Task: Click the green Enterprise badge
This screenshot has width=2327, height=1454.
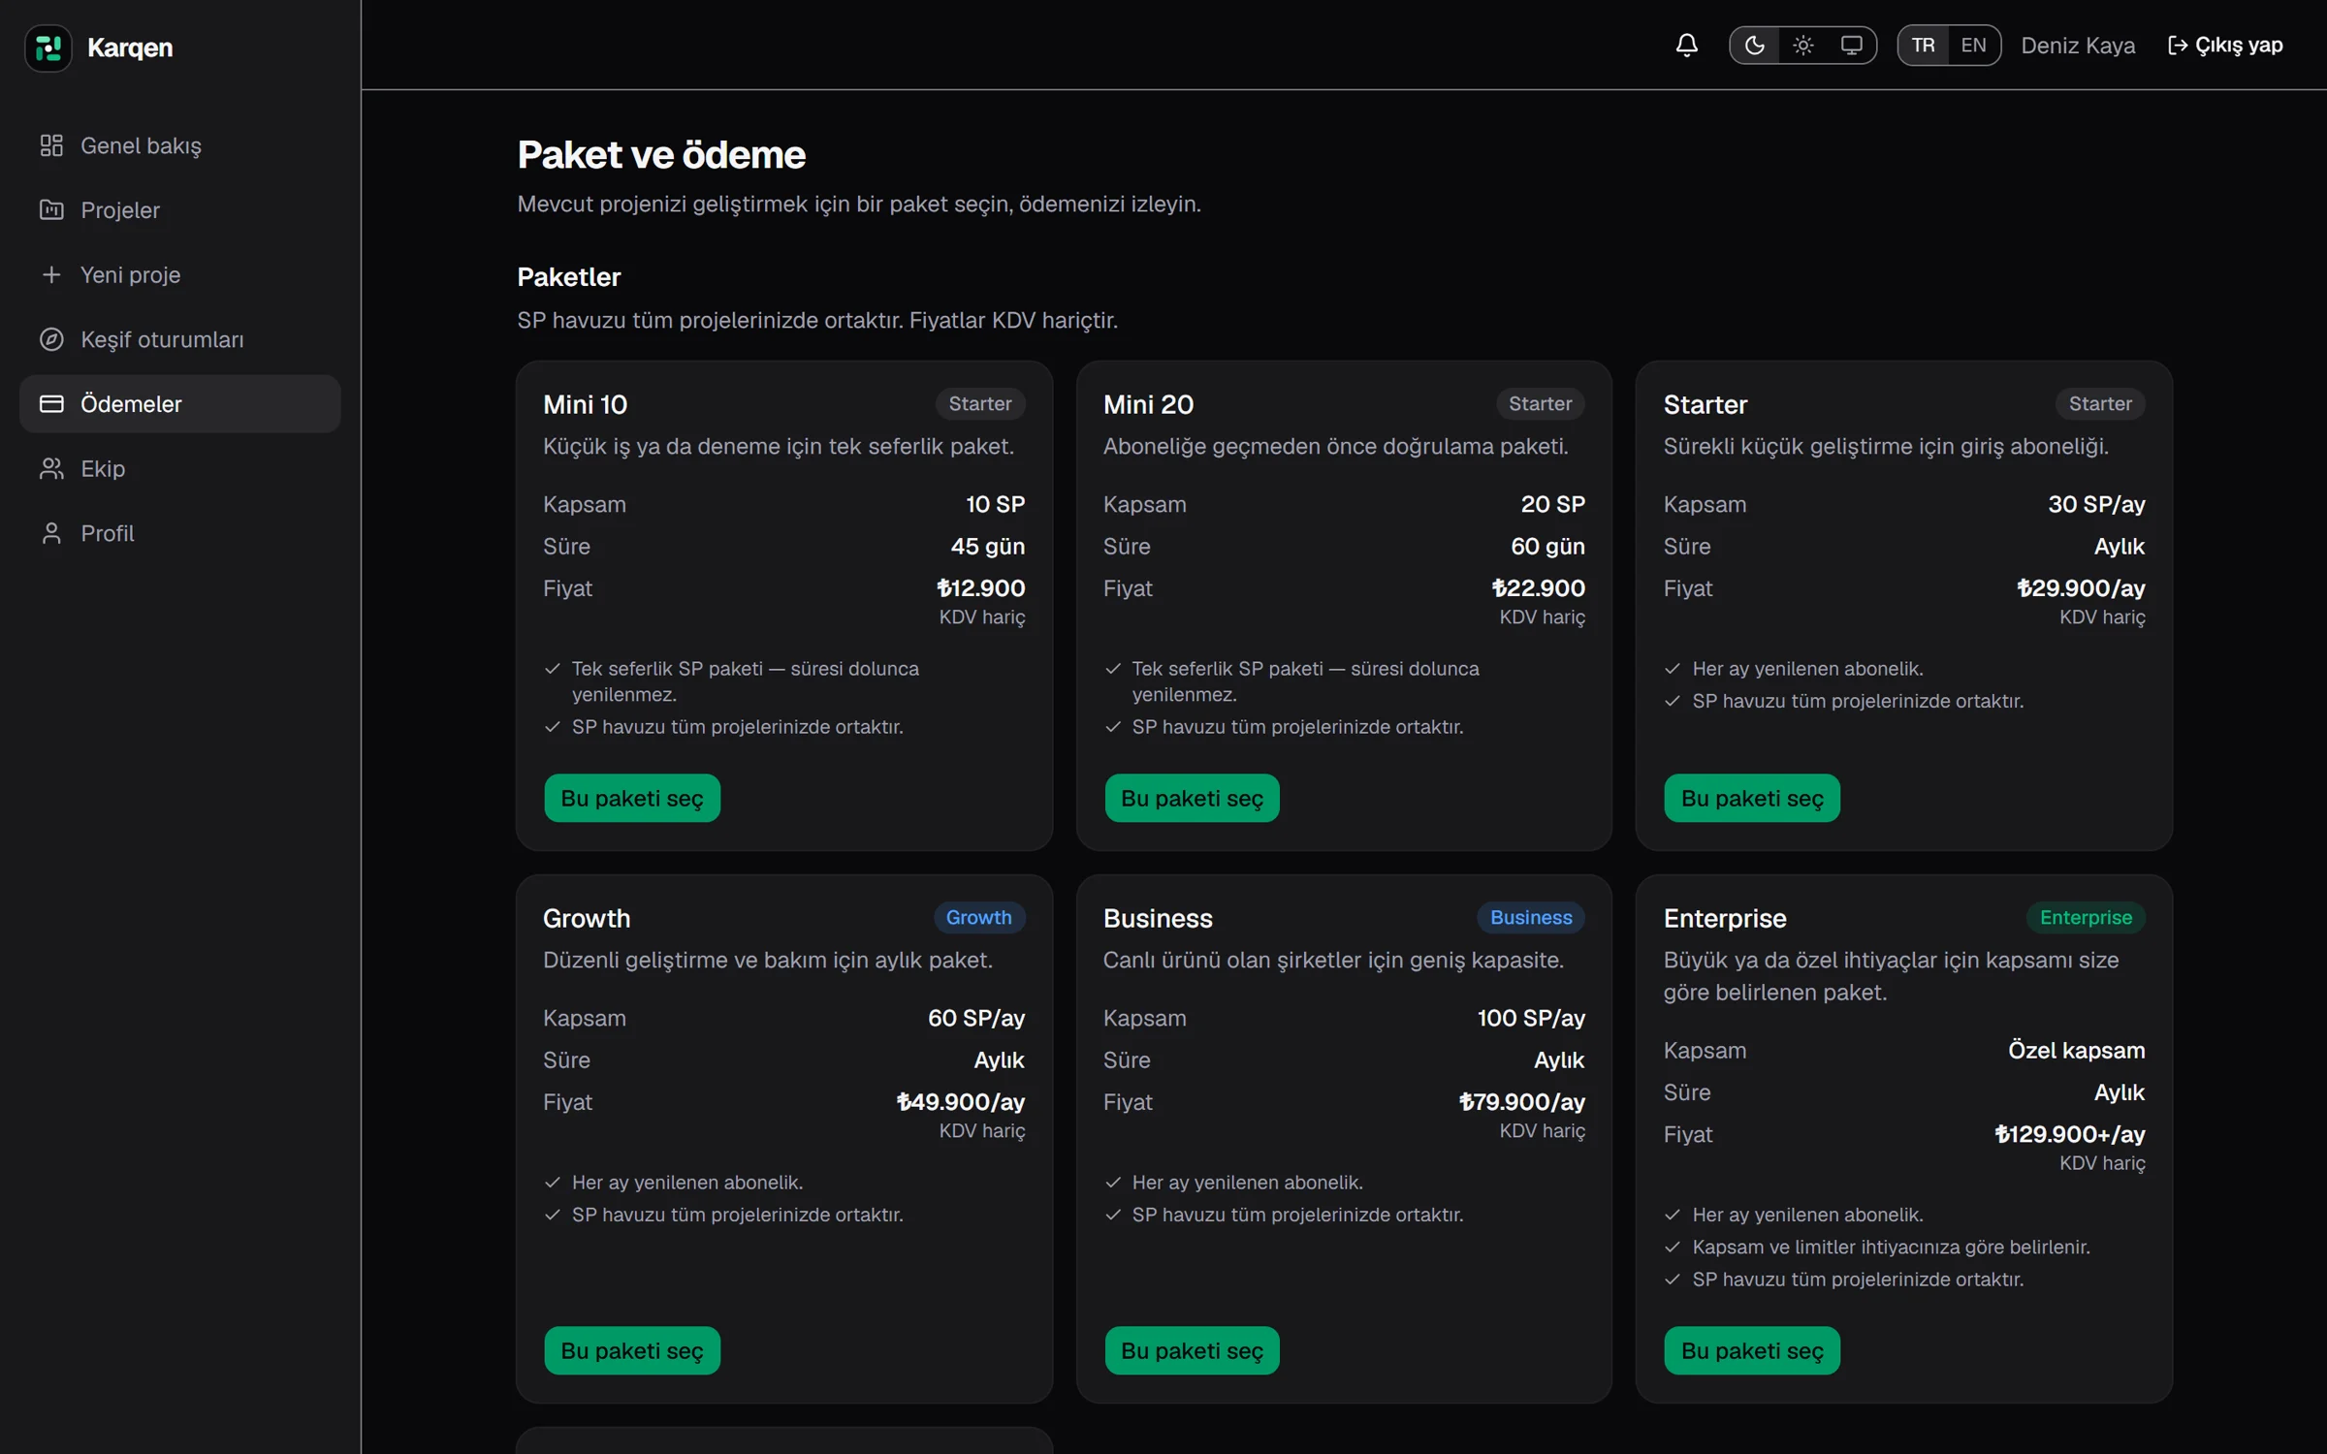Action: click(x=2086, y=917)
